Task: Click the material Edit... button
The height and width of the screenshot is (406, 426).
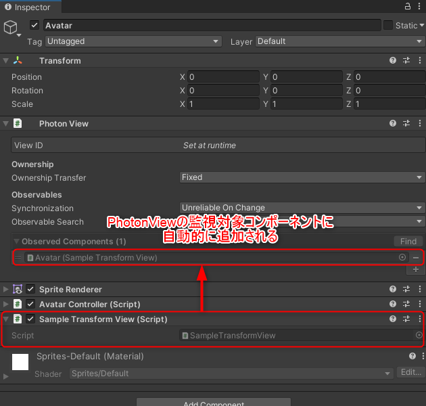Action: [x=411, y=372]
